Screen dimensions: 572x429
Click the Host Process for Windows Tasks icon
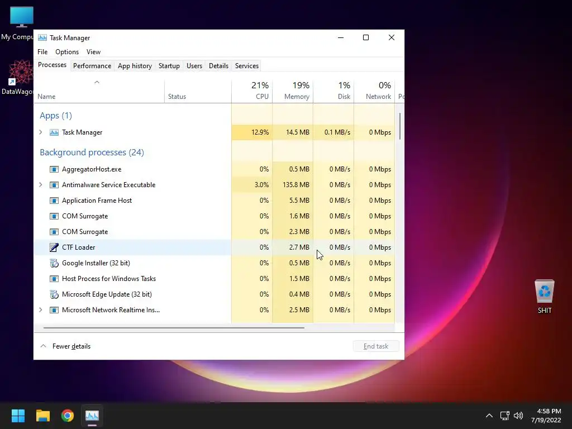click(54, 279)
